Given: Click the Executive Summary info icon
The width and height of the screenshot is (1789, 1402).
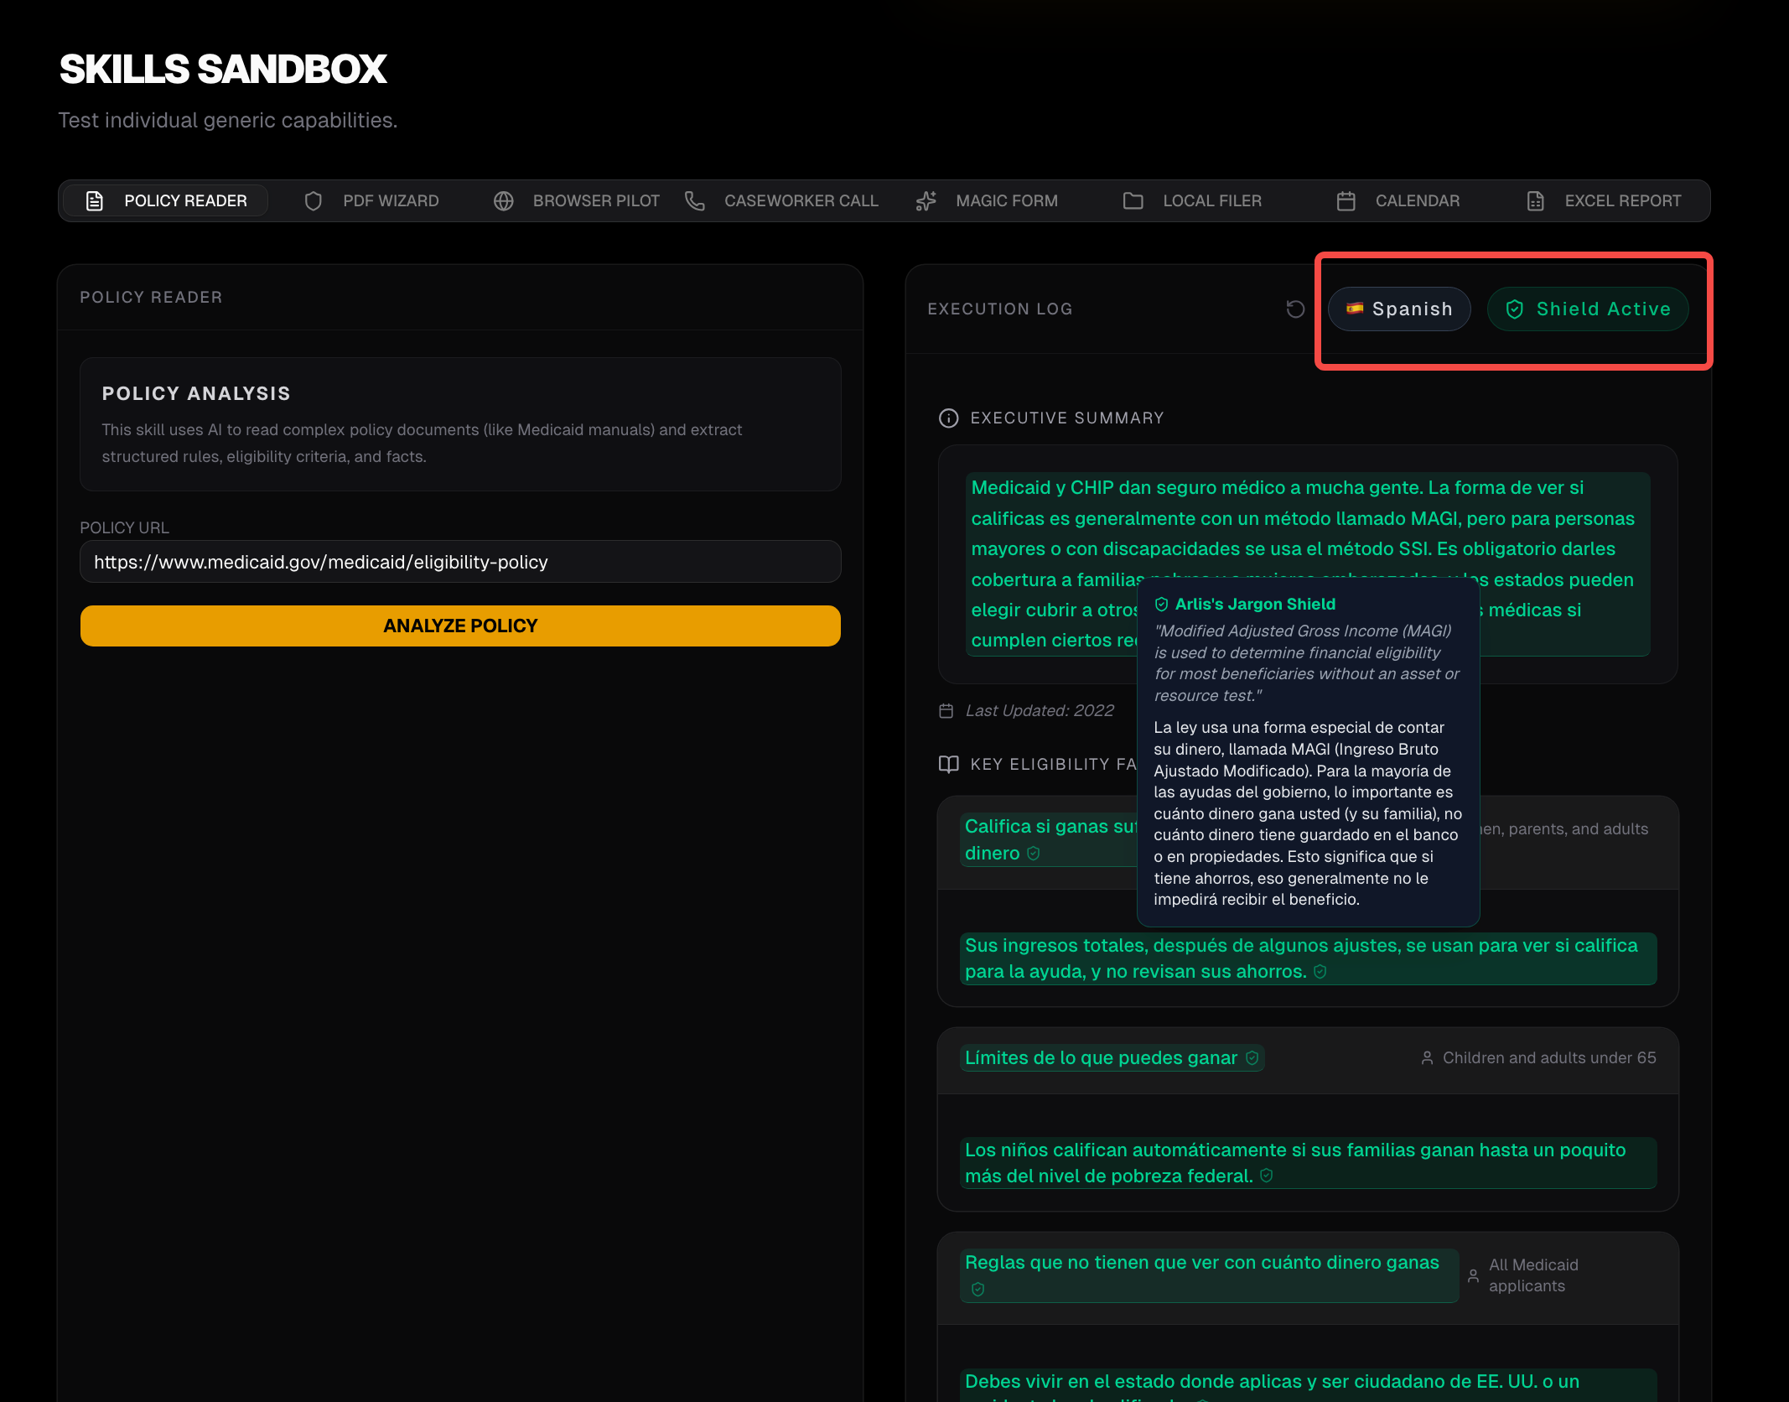Looking at the screenshot, I should tap(948, 418).
